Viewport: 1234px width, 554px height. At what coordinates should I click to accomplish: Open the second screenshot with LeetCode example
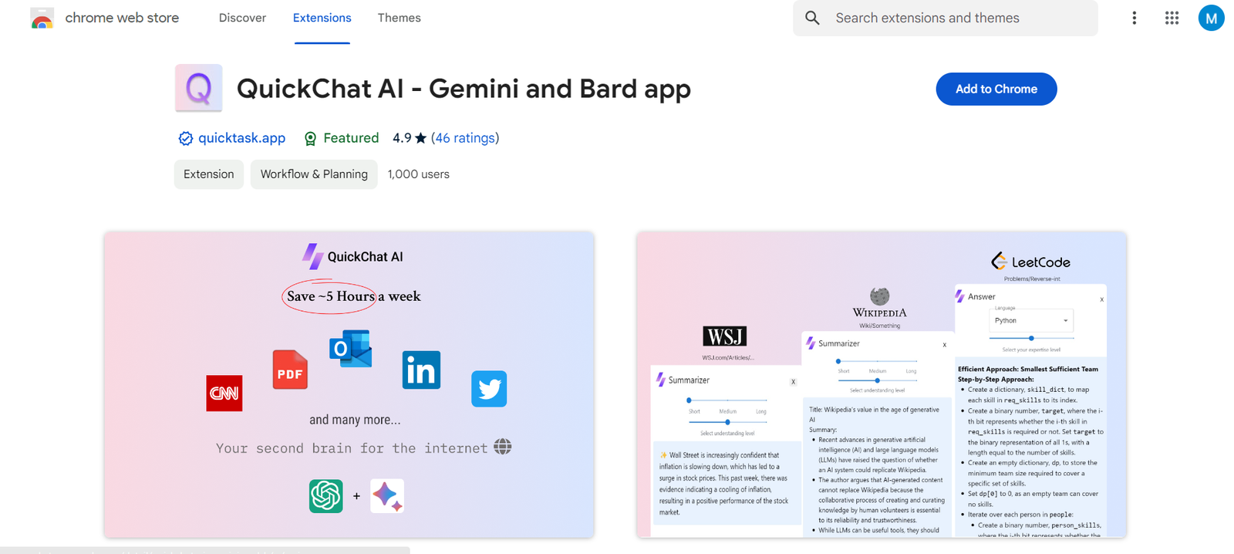point(881,384)
